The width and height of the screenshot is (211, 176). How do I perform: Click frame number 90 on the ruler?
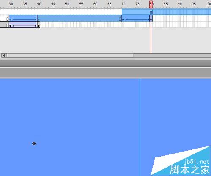click(x=180, y=4)
